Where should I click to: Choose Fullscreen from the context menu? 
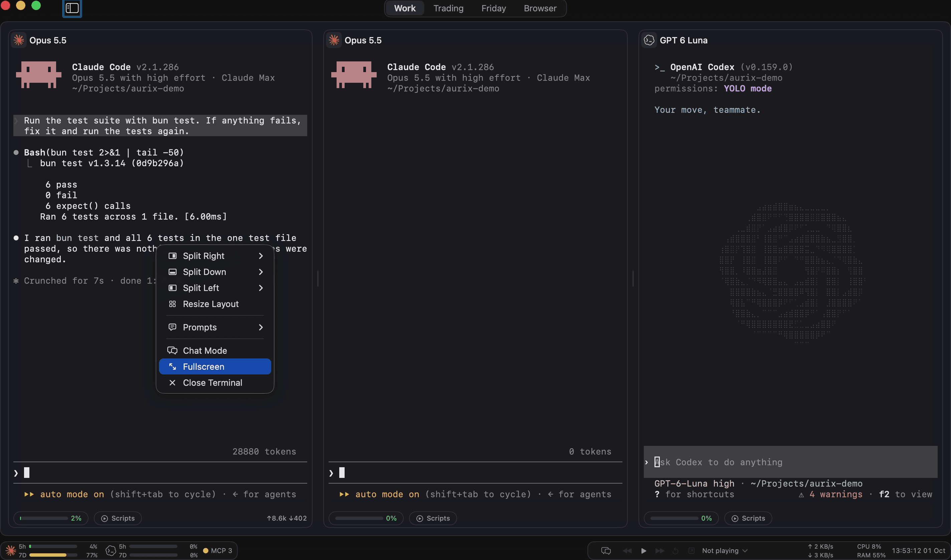tap(215, 366)
